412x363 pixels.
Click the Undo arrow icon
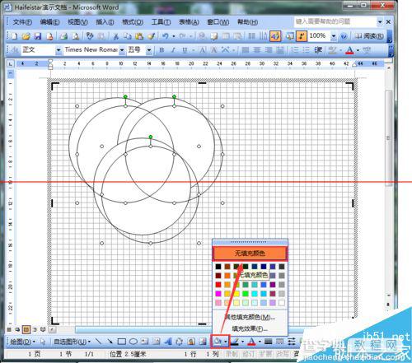(x=165, y=36)
